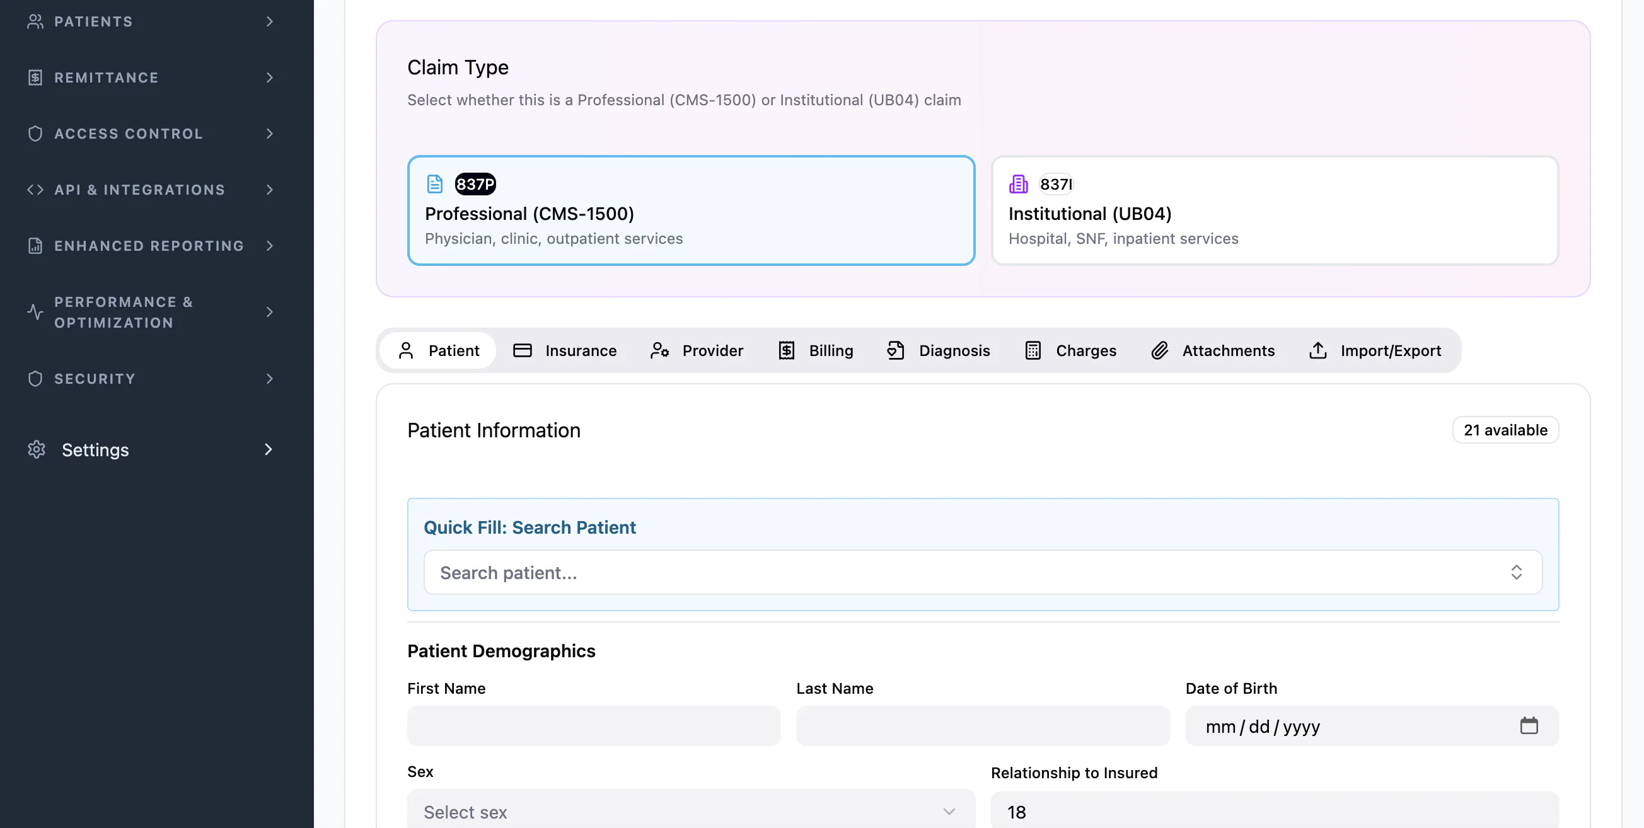Open the Select sex dropdown
The image size is (1644, 828).
690,809
